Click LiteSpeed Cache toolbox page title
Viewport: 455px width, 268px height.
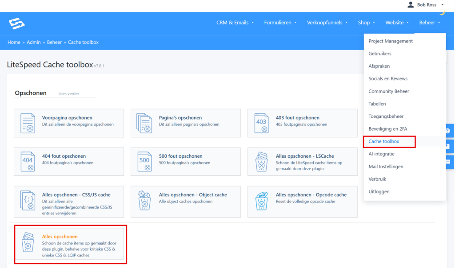(x=50, y=65)
